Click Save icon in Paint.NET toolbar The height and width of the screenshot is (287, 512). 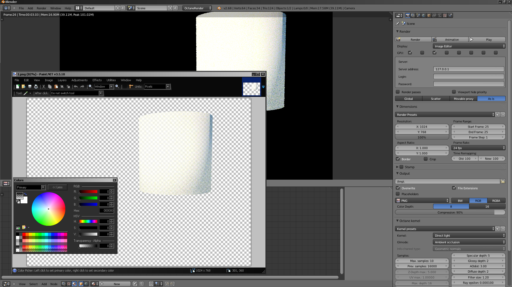pyautogui.click(x=30, y=87)
